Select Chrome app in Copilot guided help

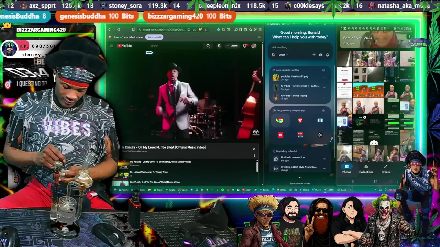[280, 120]
